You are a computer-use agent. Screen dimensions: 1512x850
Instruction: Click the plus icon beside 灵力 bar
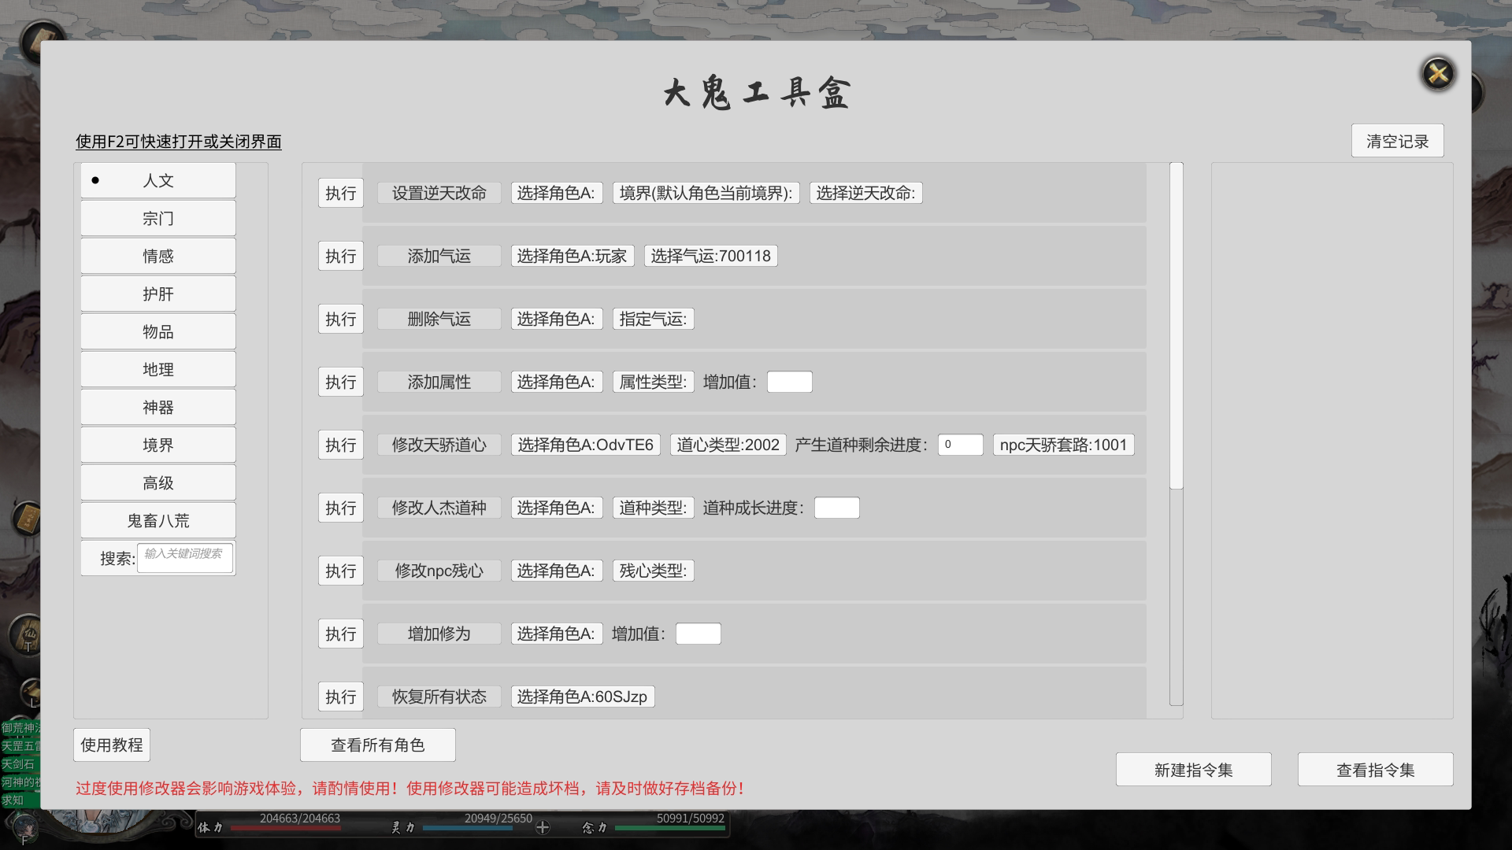[543, 827]
